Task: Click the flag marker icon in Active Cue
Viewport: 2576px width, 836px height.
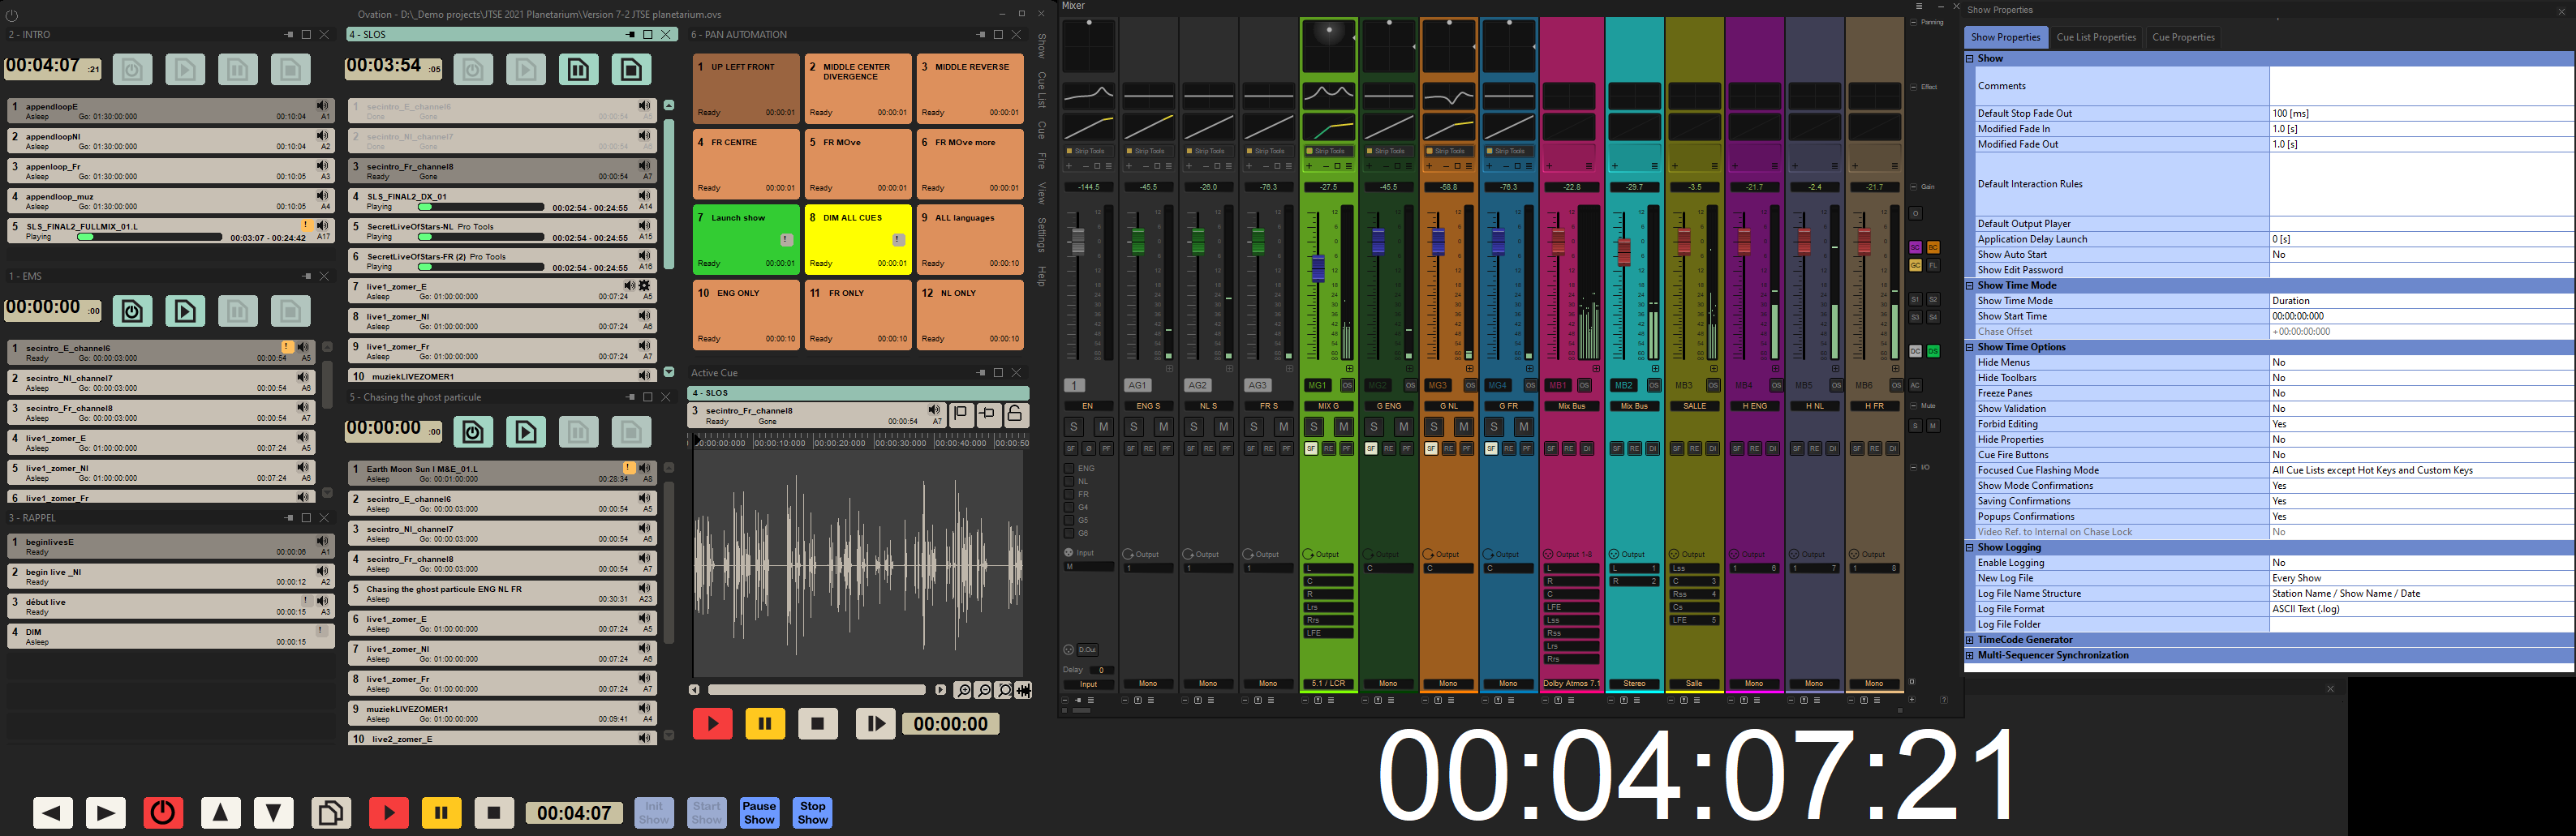Action: click(x=961, y=414)
